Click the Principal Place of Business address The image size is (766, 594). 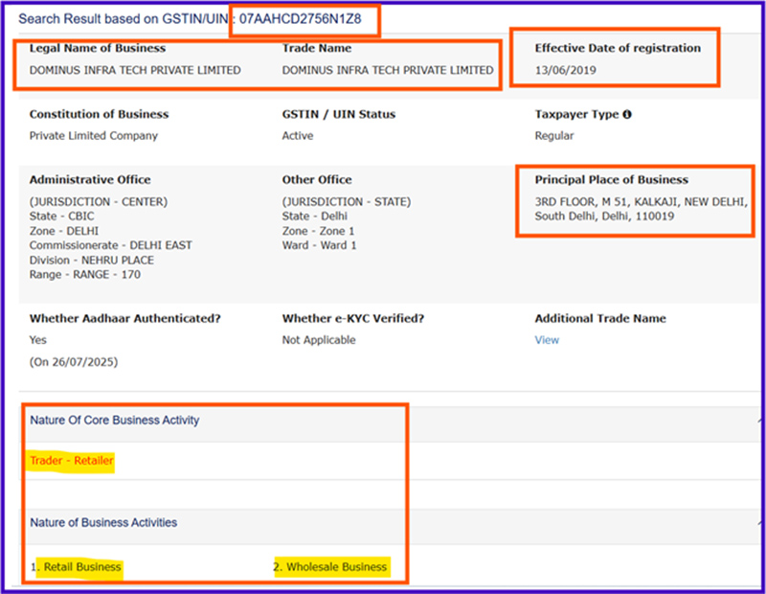pos(641,209)
